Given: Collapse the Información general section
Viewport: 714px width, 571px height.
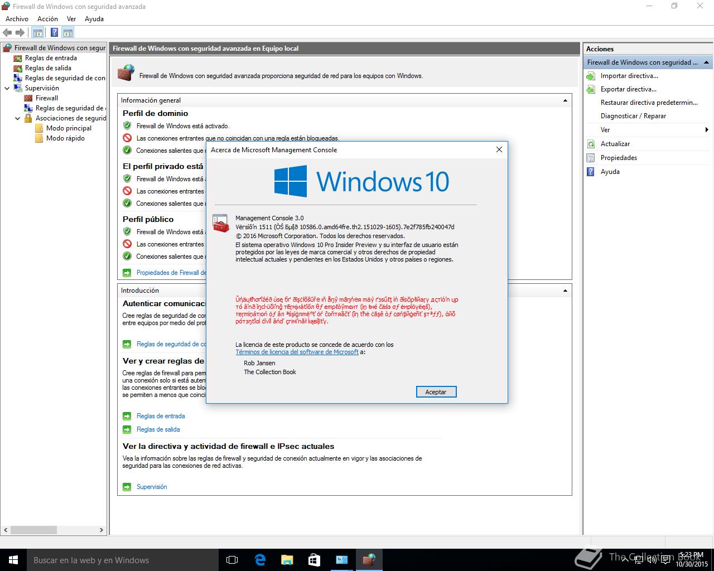Looking at the screenshot, I should (x=565, y=100).
